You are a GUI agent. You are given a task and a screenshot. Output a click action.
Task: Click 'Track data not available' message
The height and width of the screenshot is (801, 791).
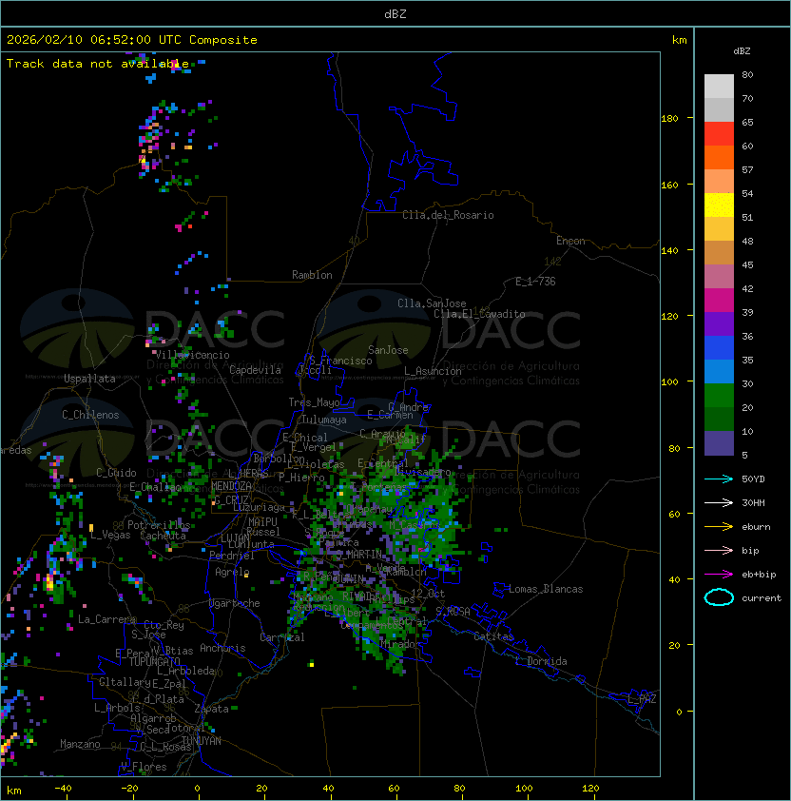click(x=98, y=64)
